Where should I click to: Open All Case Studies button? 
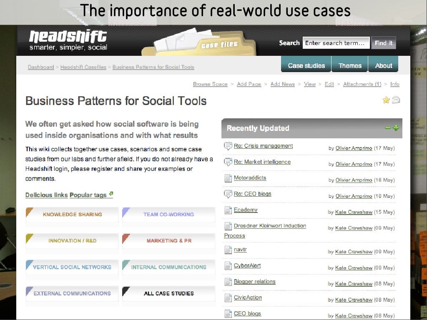168,293
